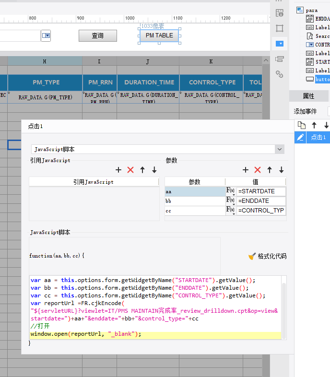This screenshot has height=377, width=330.
Task: Select the CONTROL_TYPE header cell
Action: pyautogui.click(x=212, y=82)
